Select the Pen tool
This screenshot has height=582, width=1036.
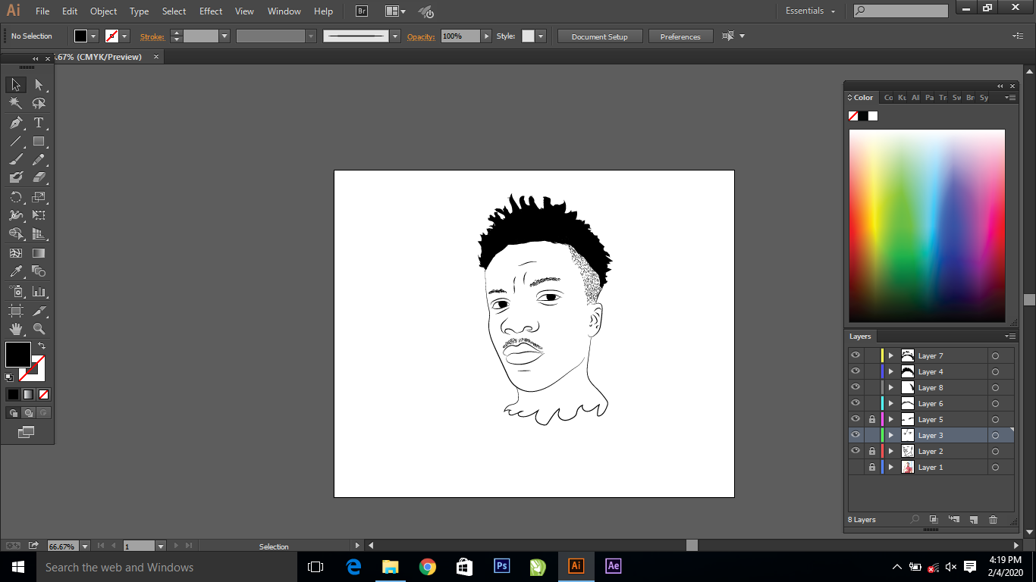(16, 123)
